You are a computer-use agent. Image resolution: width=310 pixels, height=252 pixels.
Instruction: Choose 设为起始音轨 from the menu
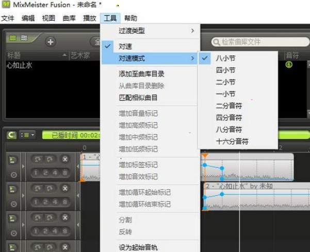149,247
